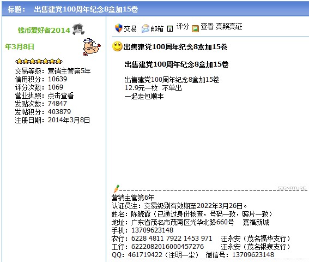Open user profile 钱币爱好者2014

click(44, 30)
